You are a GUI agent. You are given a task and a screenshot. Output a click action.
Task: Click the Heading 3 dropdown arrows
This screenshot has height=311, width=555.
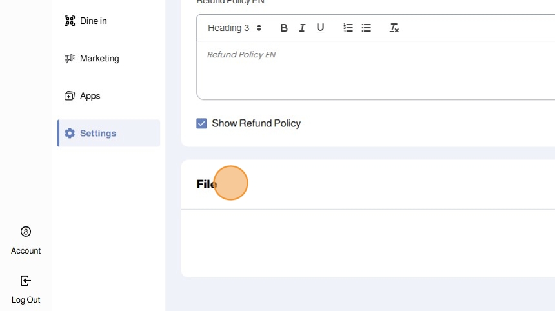259,28
